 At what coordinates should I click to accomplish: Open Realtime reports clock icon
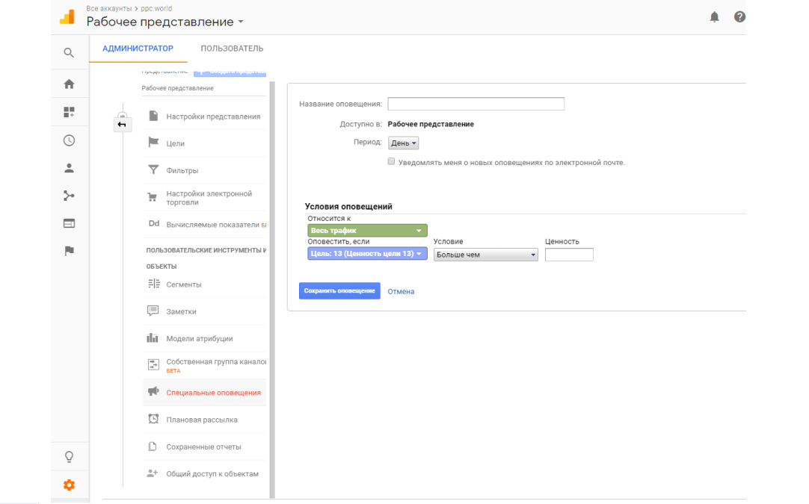[69, 140]
